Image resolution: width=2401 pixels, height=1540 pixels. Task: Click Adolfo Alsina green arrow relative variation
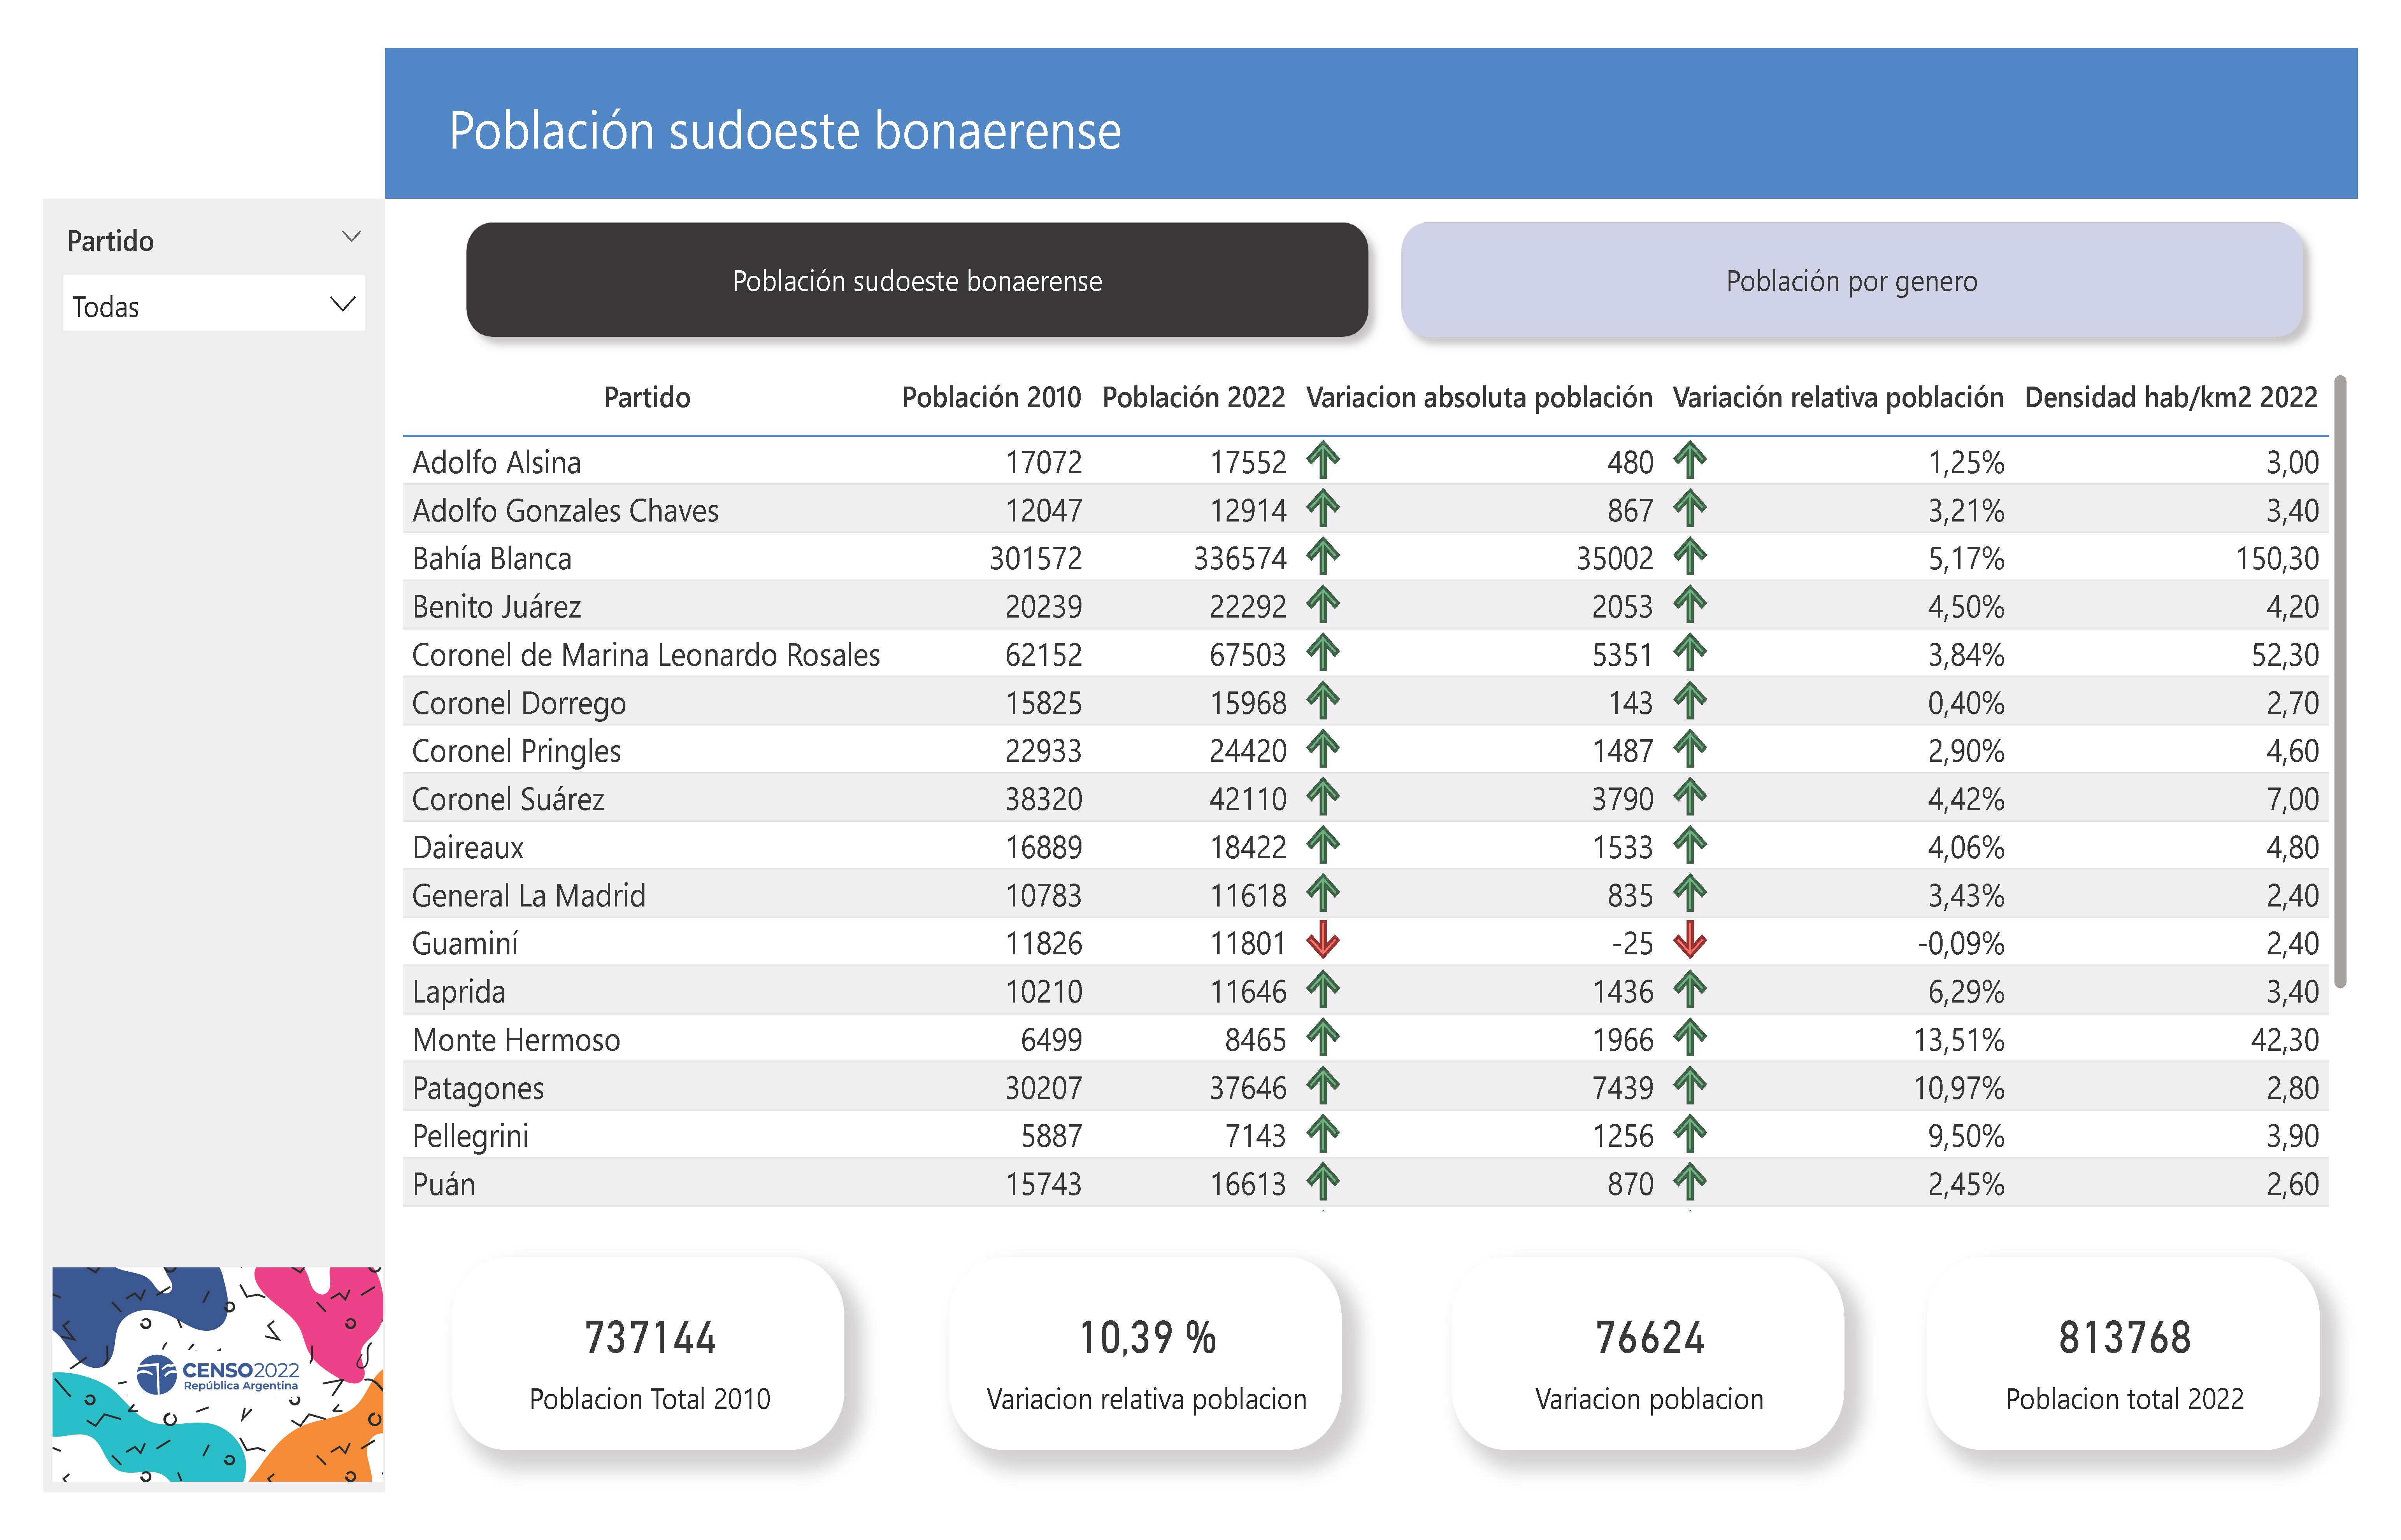click(1690, 460)
